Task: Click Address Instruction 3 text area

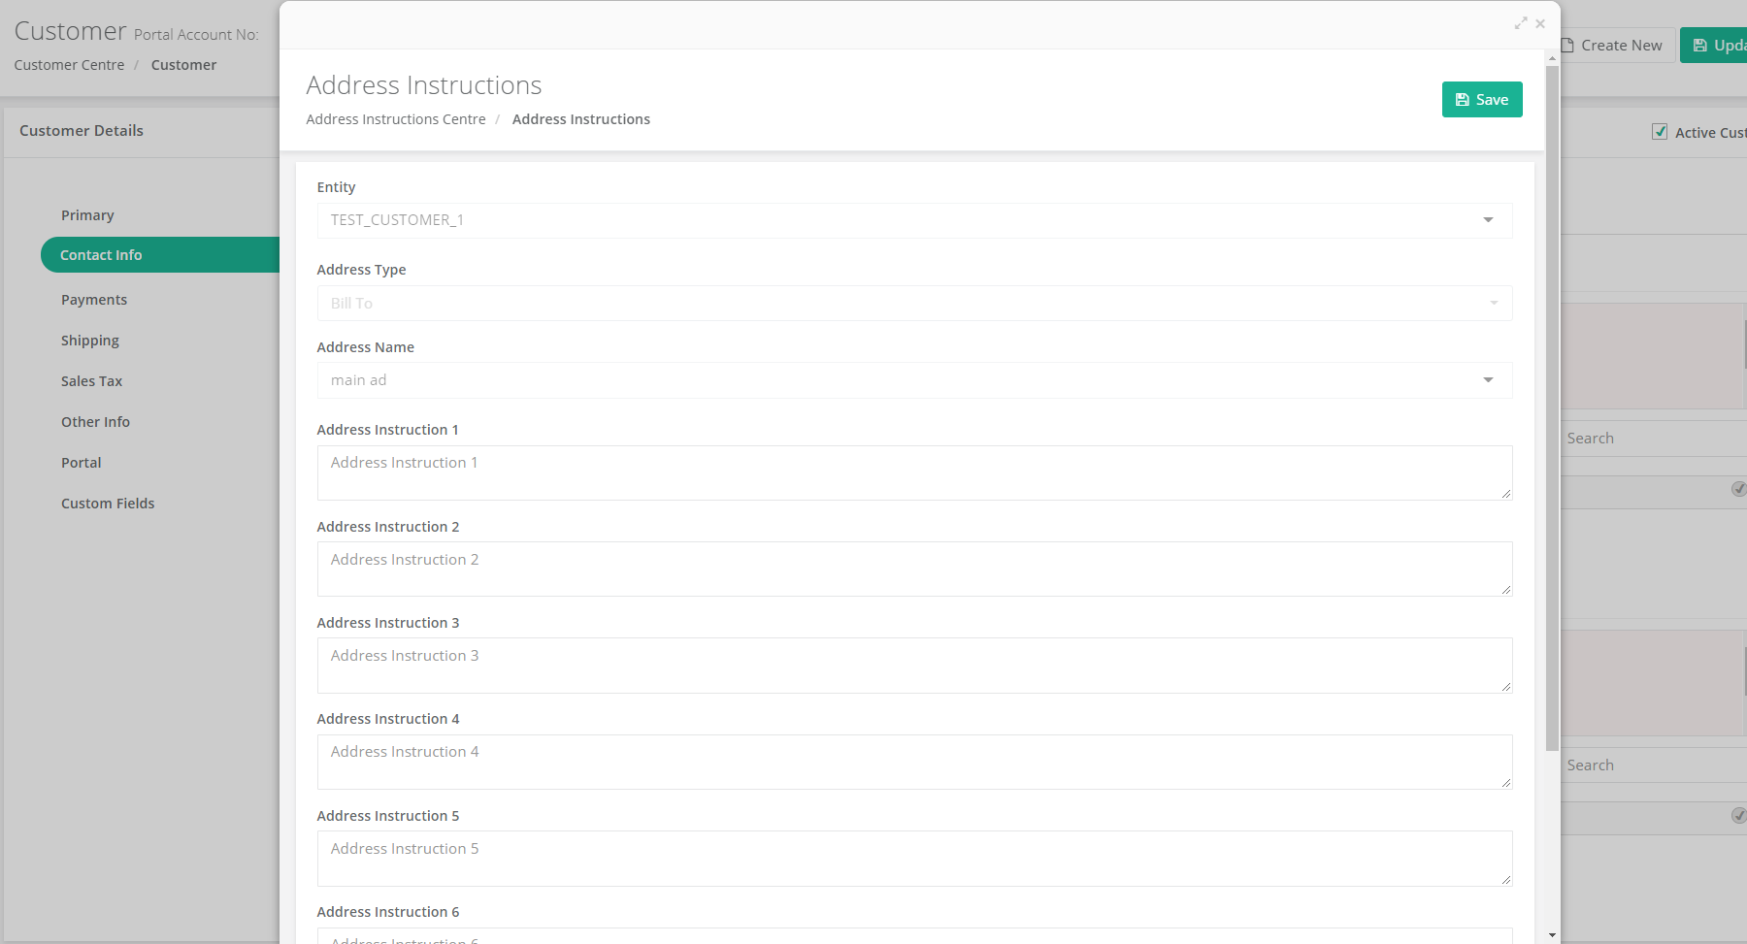Action: (x=914, y=666)
